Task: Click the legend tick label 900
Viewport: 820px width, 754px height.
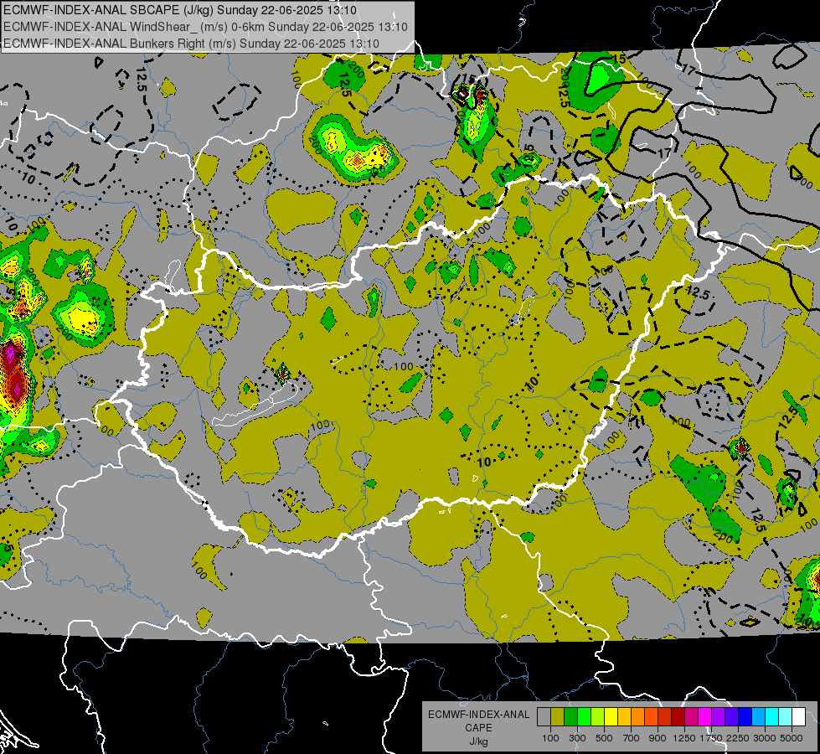Action: click(658, 738)
